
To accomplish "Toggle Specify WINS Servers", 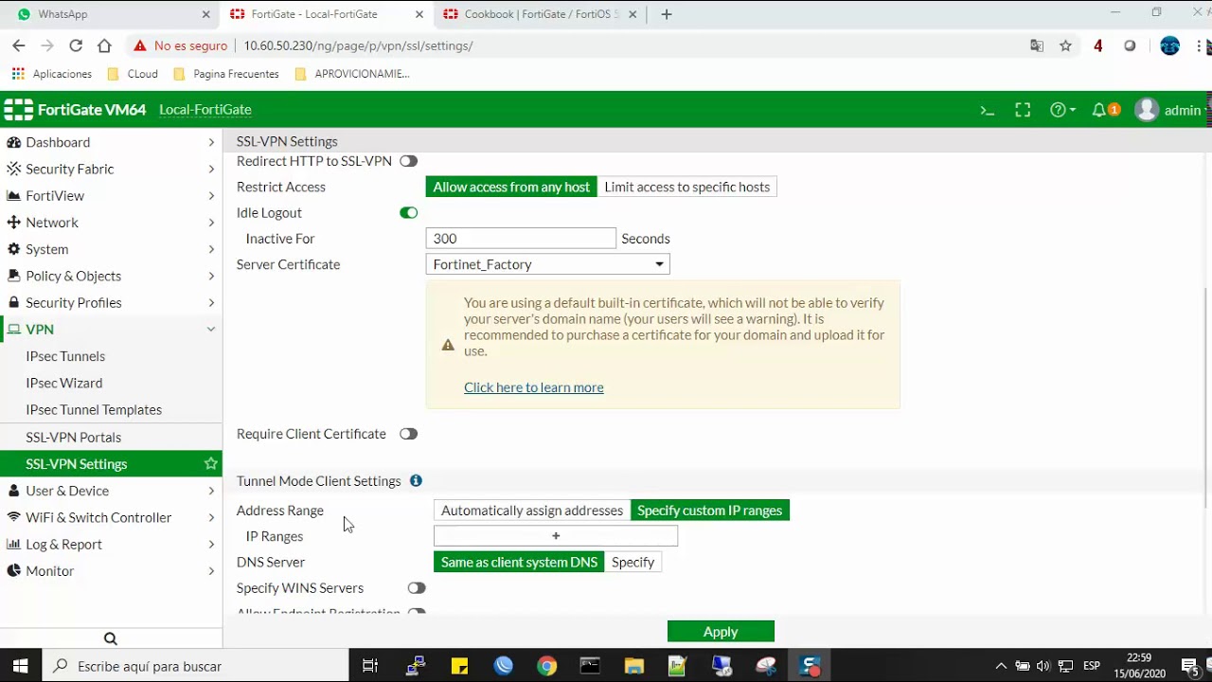I will tap(417, 588).
